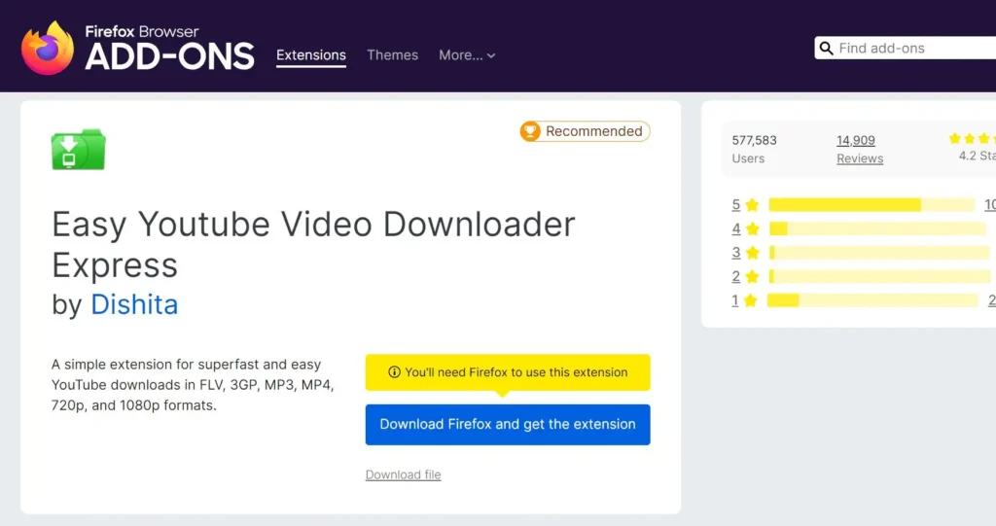Click the star icon in the 2 row
The width and height of the screenshot is (996, 526).
click(x=752, y=276)
